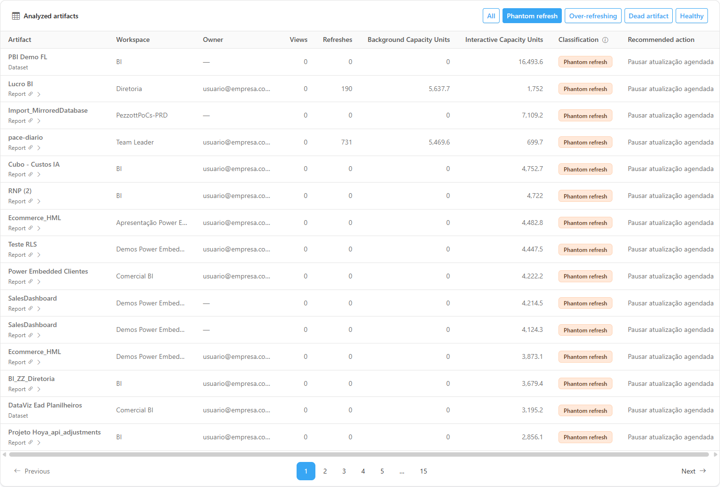Open the link icon for RNP (2)
The image size is (720, 487).
click(x=31, y=201)
